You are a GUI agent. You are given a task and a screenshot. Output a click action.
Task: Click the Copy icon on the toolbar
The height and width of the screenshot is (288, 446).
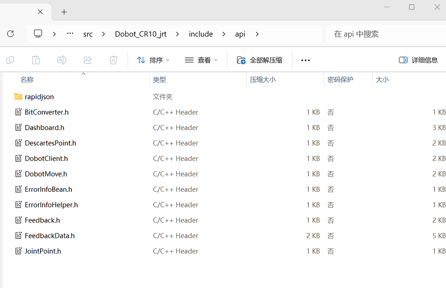pyautogui.click(x=10, y=60)
